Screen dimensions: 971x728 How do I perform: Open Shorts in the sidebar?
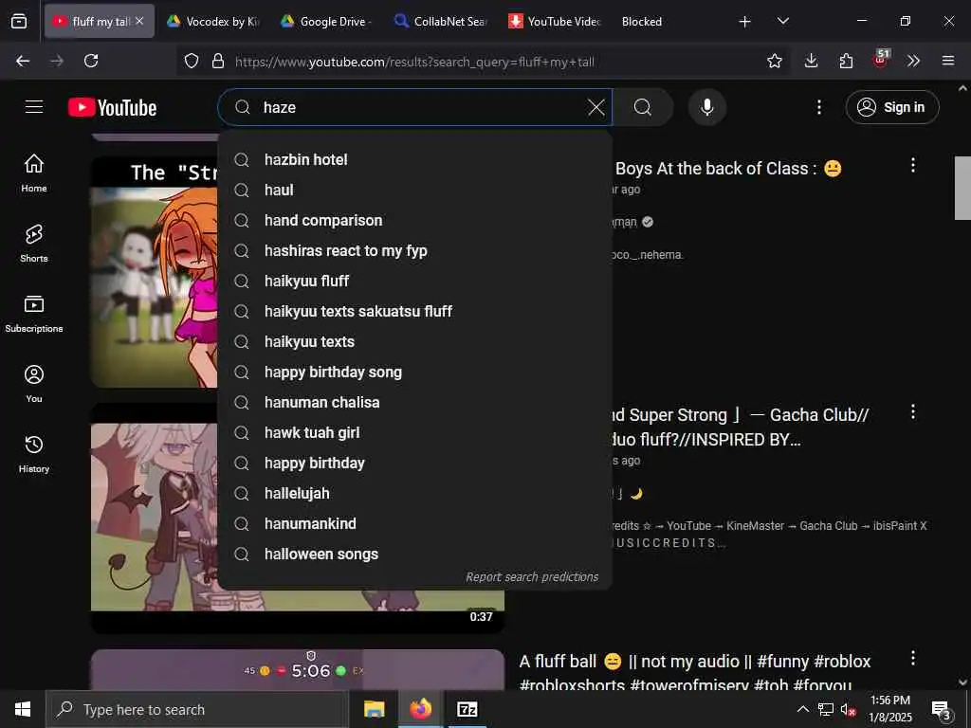coord(34,244)
